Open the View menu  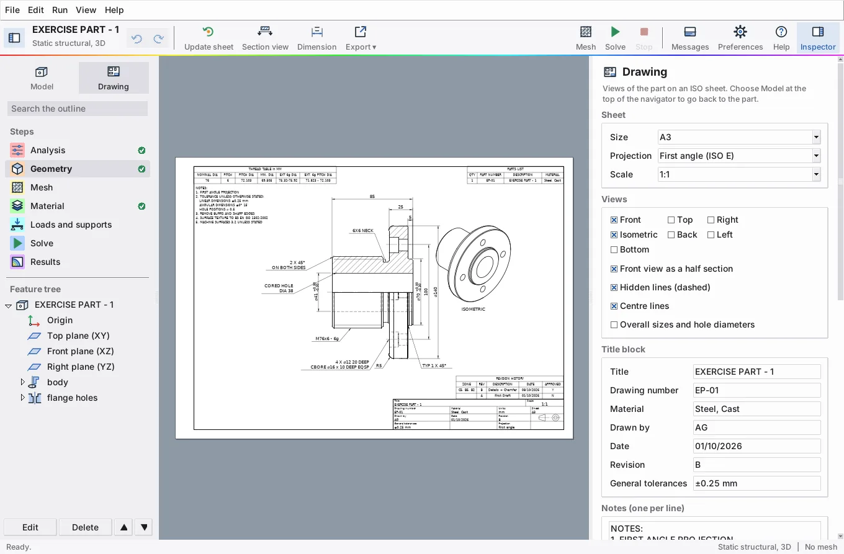(x=86, y=10)
